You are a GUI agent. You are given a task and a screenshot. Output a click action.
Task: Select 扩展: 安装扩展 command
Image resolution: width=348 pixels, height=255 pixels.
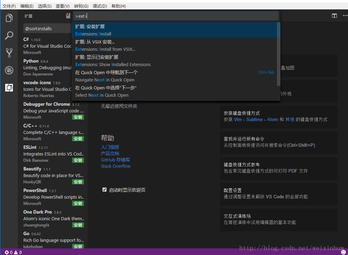(174, 30)
